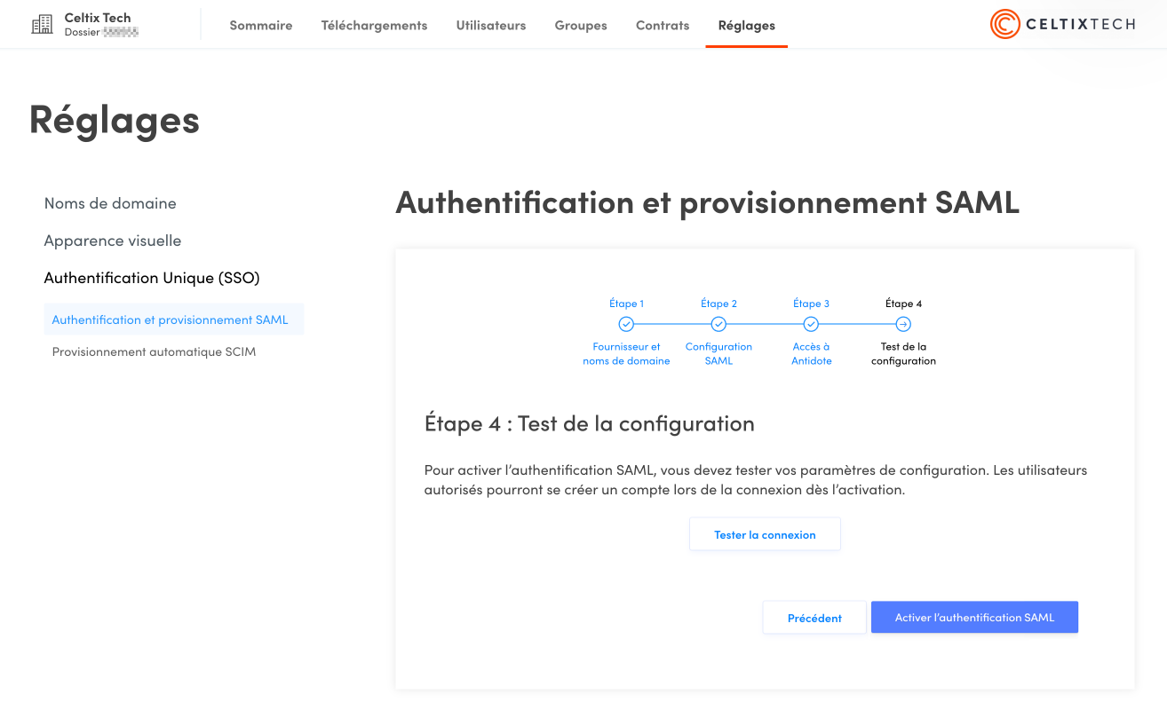Screen dimensions: 1167x718
Task: Go to the Téléchargements tab
Action: 374,26
